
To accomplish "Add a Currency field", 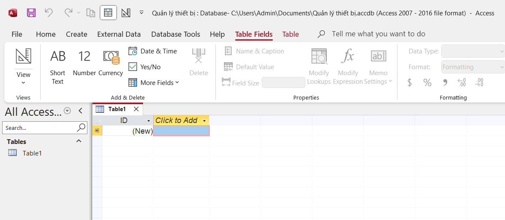I will click(x=111, y=63).
